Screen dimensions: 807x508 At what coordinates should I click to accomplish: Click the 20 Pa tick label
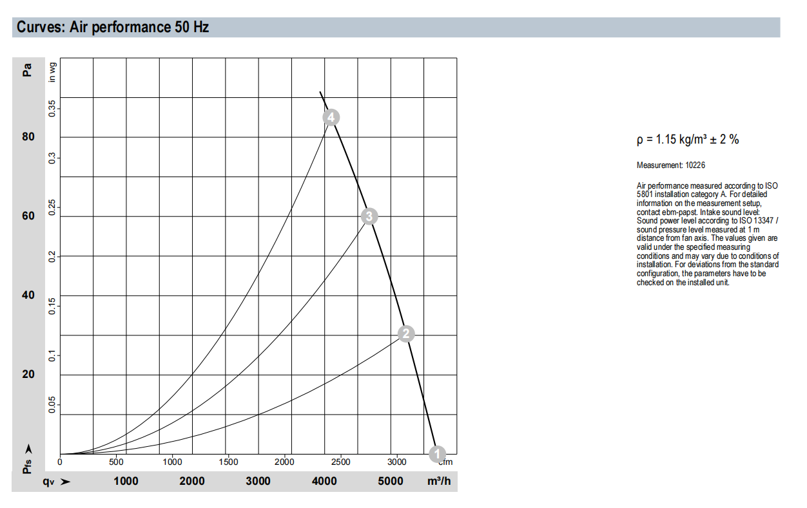click(x=28, y=374)
